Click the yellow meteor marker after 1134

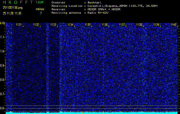82,113
